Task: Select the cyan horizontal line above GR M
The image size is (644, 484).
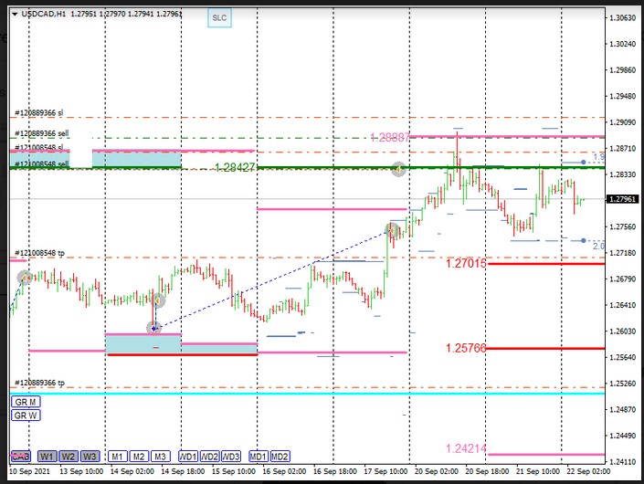Action: 307,394
